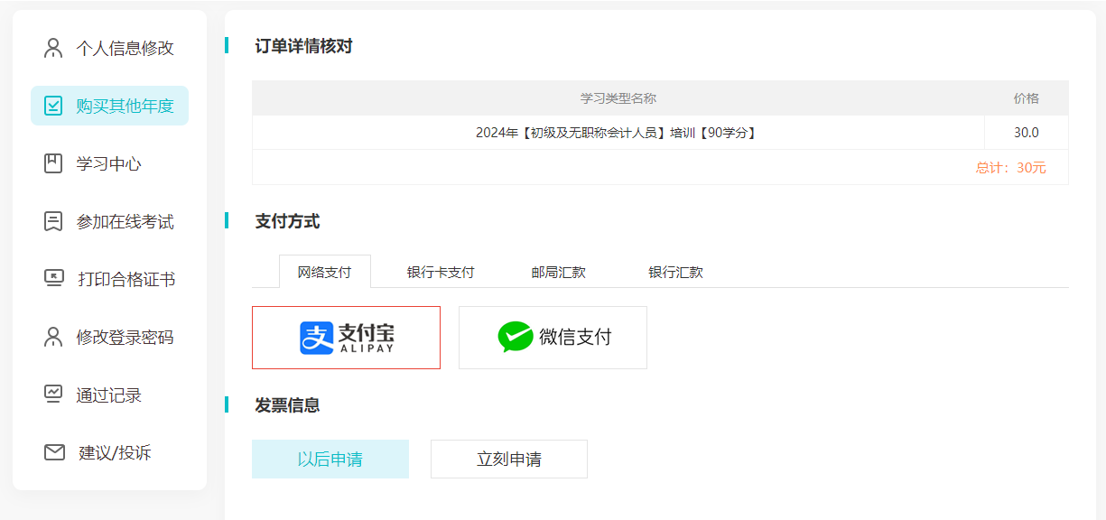Click the envelope icon beside 建议/投诉
This screenshot has width=1106, height=520.
(54, 452)
